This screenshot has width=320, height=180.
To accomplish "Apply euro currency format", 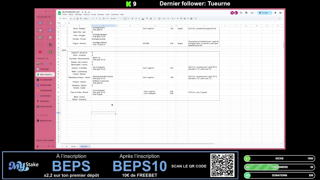I will [x=93, y=18].
